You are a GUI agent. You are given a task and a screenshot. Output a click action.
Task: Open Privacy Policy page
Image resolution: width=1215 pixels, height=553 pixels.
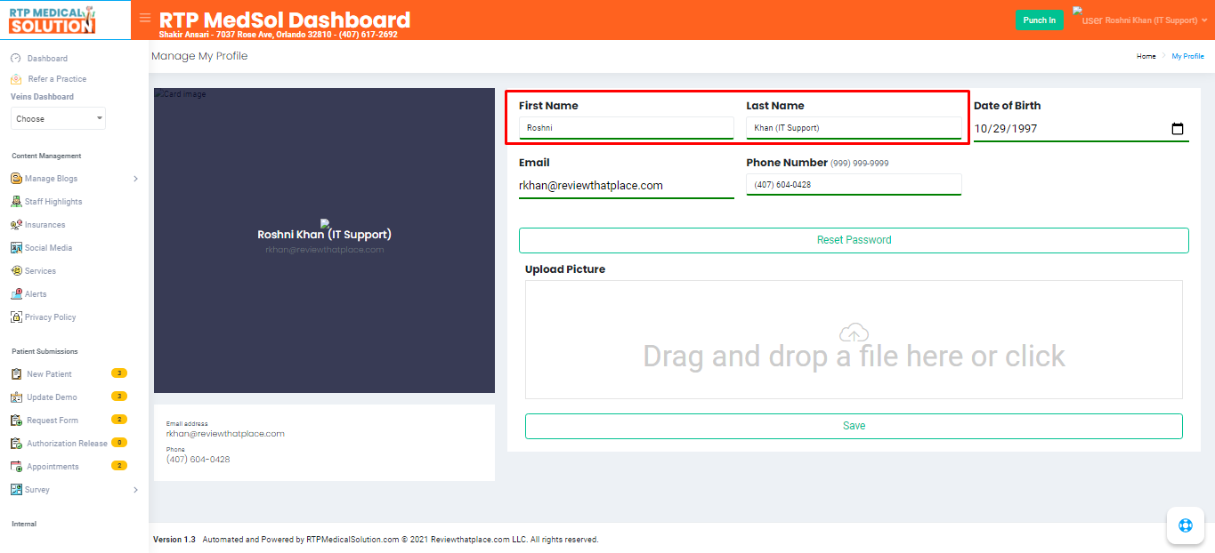pyautogui.click(x=50, y=317)
